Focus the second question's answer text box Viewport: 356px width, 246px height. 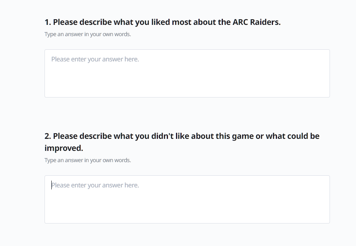(x=187, y=199)
